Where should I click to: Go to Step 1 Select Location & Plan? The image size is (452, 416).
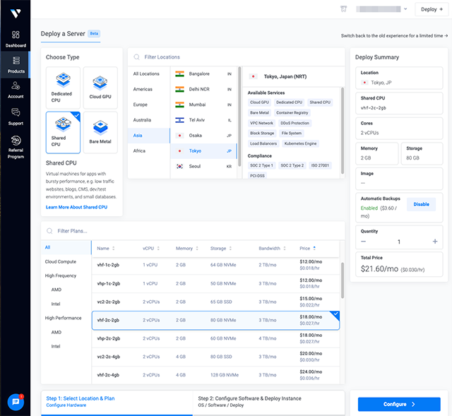point(117,402)
